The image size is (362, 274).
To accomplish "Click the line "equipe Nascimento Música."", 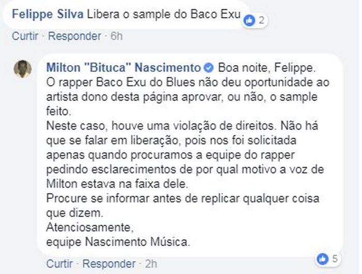I will click(x=118, y=242).
